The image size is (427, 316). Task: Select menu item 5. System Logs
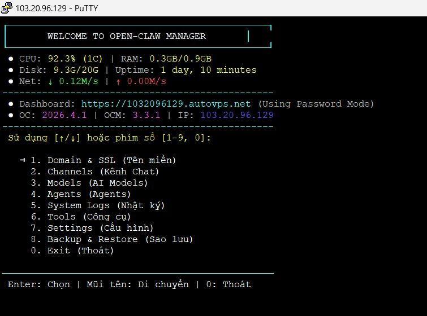[97, 205]
